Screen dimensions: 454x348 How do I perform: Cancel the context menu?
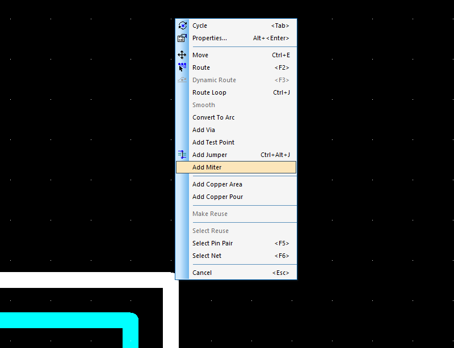202,273
